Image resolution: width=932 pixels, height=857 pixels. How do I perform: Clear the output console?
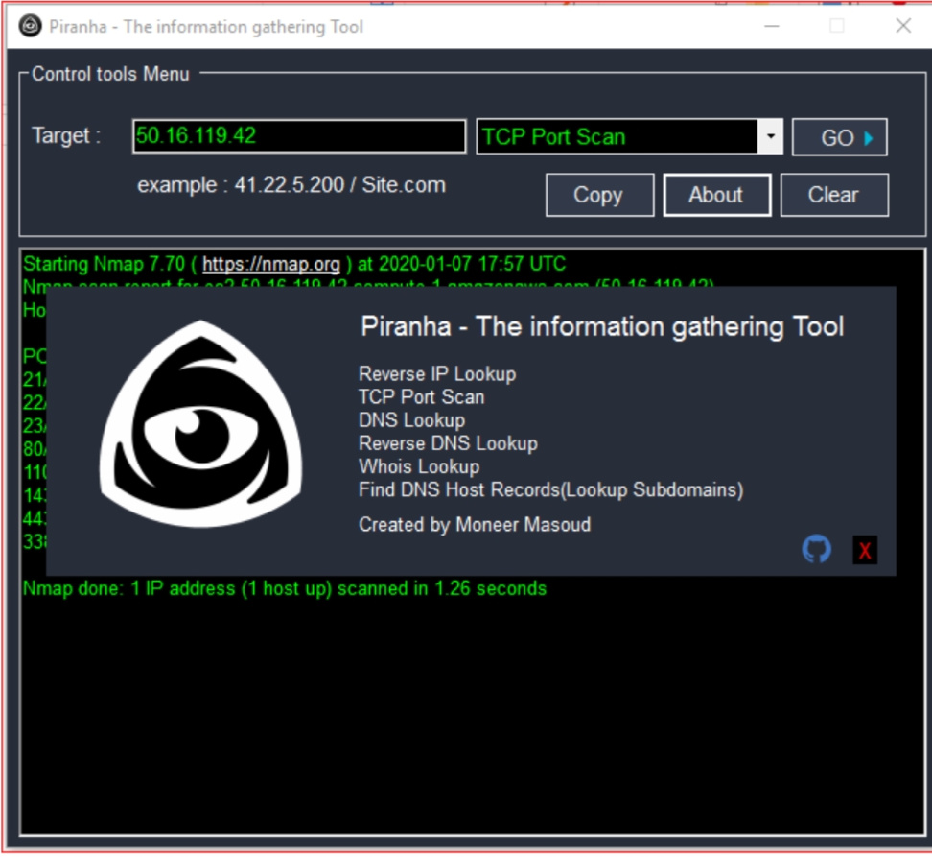click(834, 195)
